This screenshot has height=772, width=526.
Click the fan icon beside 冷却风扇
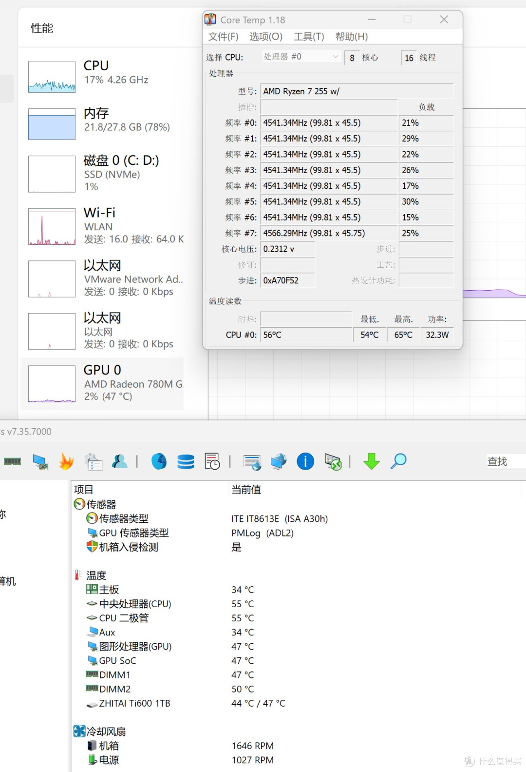[79, 731]
